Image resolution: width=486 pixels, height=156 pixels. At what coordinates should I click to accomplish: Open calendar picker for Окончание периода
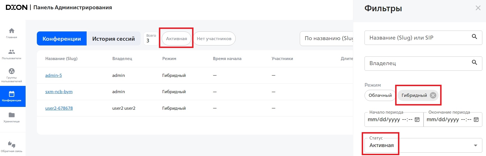click(476, 120)
